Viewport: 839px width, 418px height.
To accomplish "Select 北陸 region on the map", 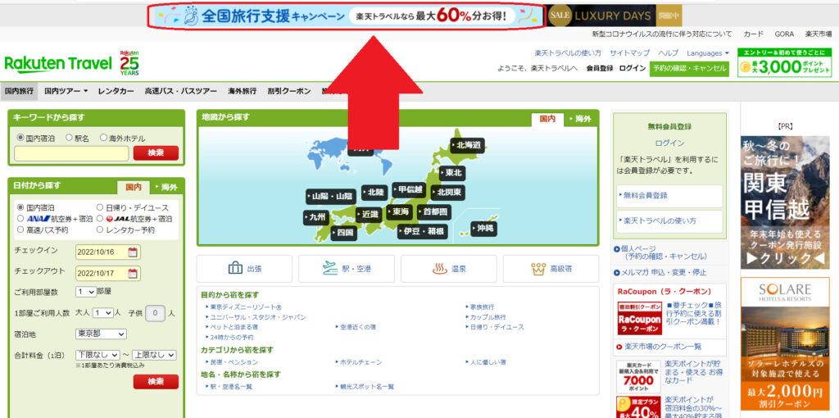I will point(375,192).
